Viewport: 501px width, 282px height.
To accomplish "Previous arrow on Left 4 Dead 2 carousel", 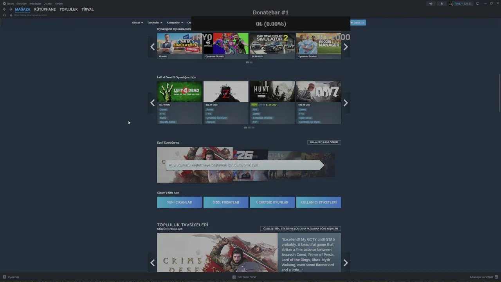I will coord(153,103).
